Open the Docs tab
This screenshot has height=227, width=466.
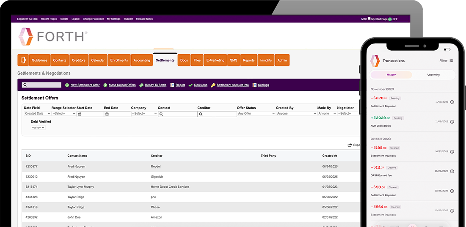(x=184, y=60)
